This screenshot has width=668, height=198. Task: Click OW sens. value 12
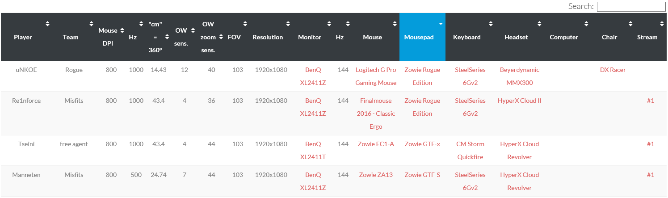(x=185, y=70)
